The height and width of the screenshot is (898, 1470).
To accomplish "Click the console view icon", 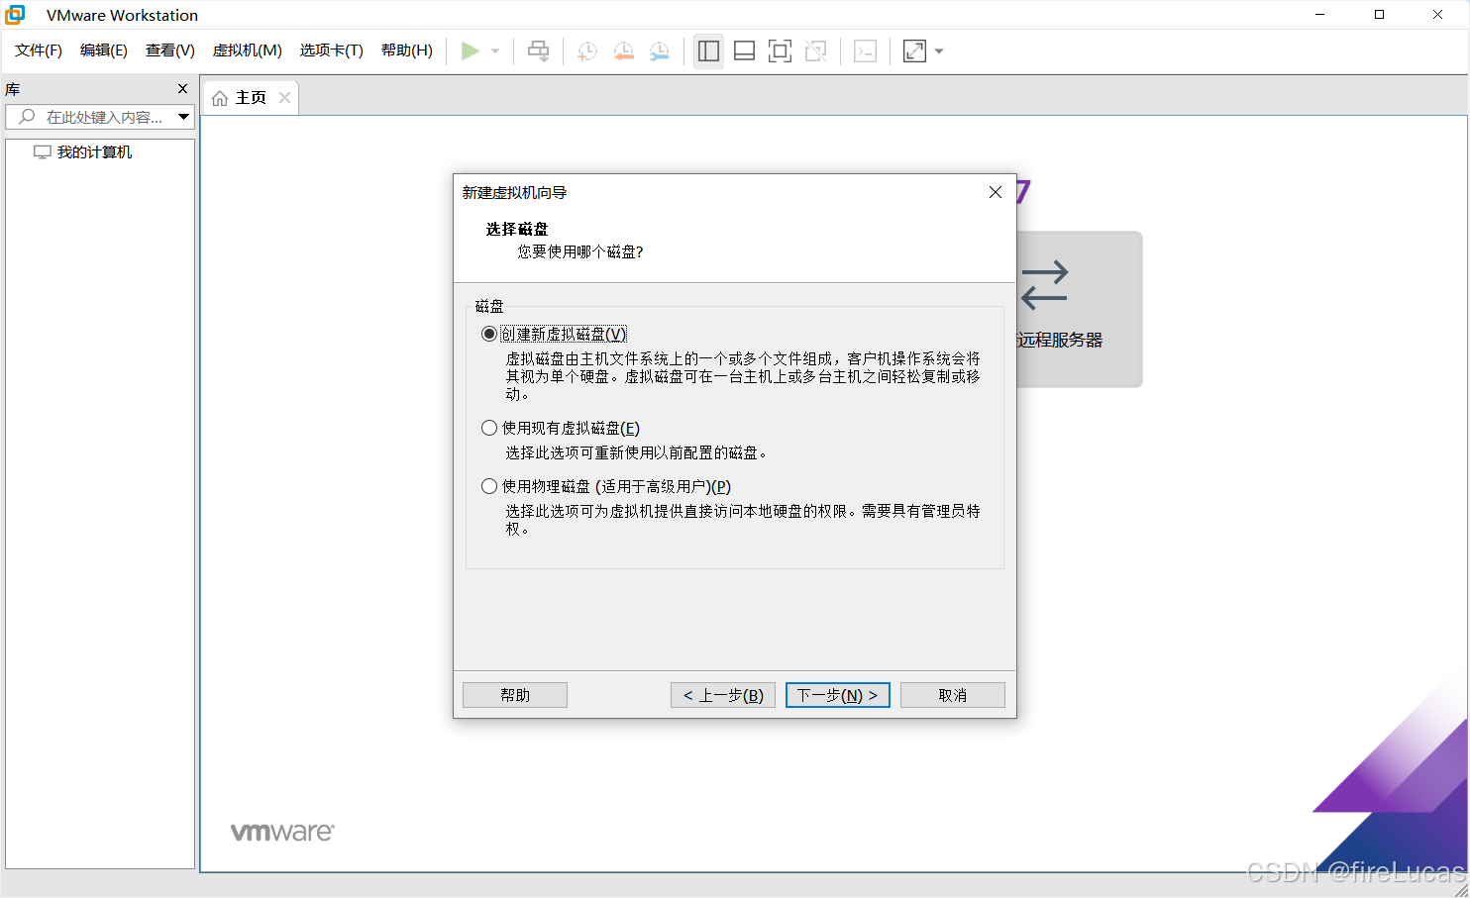I will coord(865,51).
